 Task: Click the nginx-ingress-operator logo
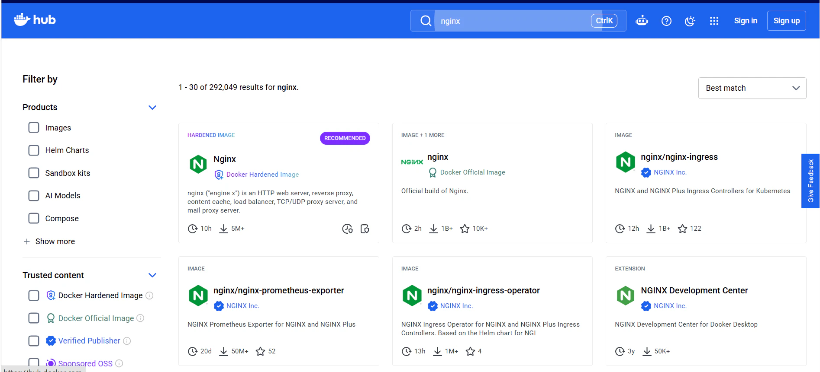point(412,296)
